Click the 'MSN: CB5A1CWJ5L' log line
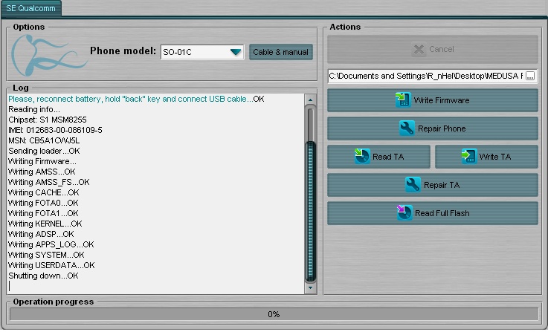 [44, 140]
